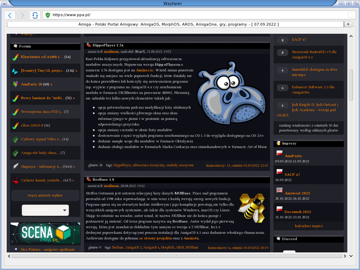Screen dimensions: 360x270
Task: Reload the page with the refresh icon
Action: (35, 15)
